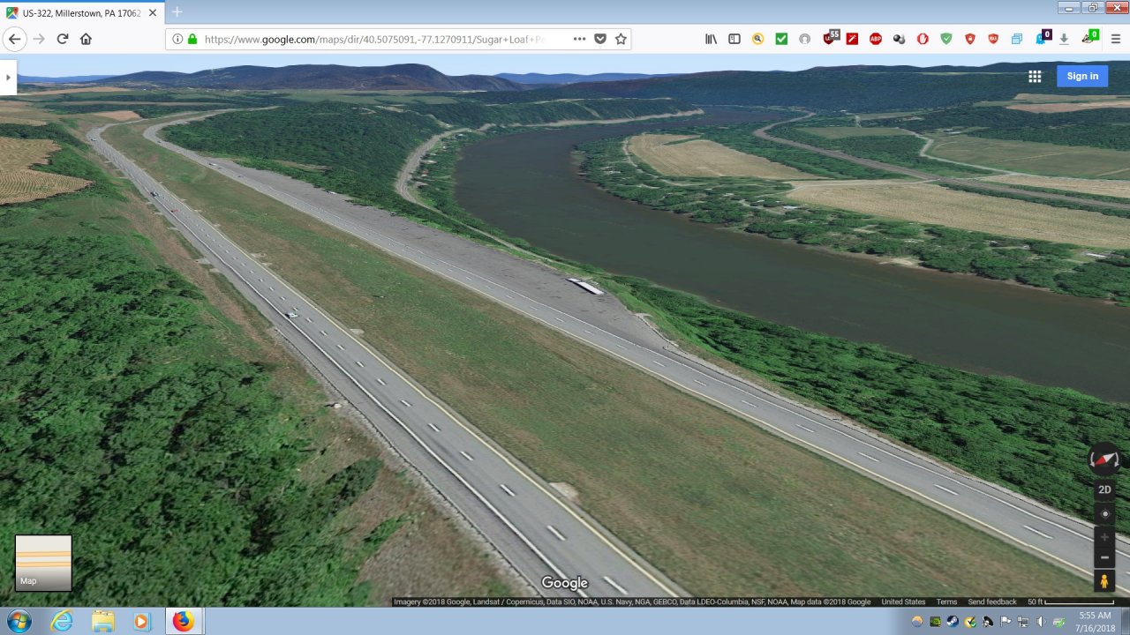Open the Google apps grid
Viewport: 1130px width, 635px height.
tap(1035, 76)
